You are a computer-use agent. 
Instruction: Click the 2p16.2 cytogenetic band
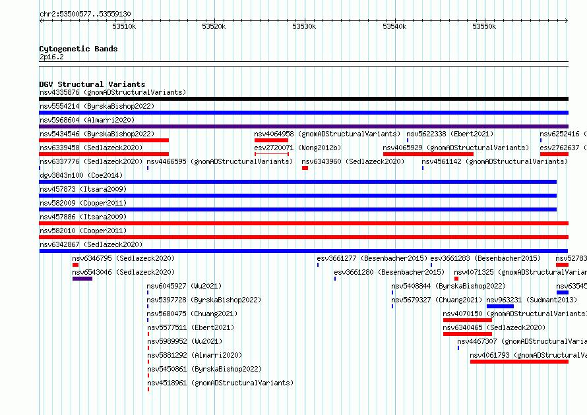pos(51,57)
